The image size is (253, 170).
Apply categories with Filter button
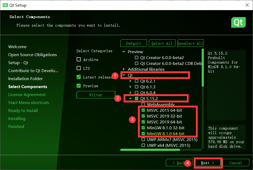(x=96, y=95)
